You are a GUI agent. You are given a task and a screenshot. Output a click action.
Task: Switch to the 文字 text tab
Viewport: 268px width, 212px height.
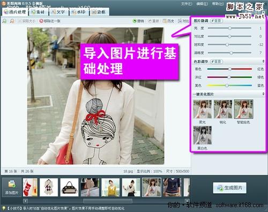point(58,12)
